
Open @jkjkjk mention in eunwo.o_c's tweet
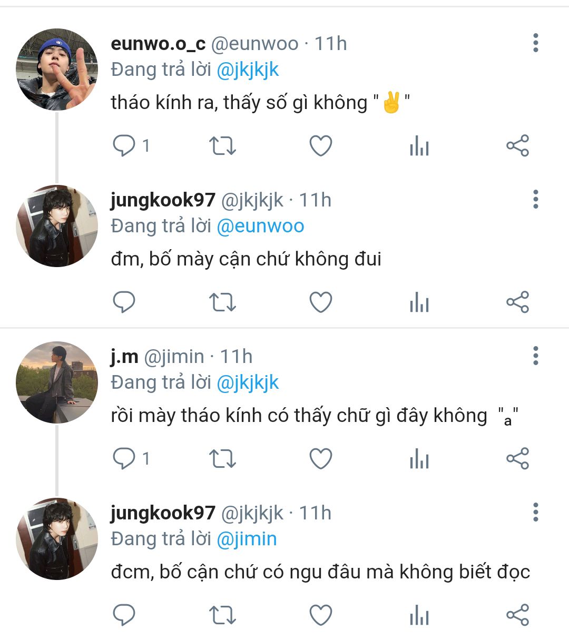click(248, 70)
